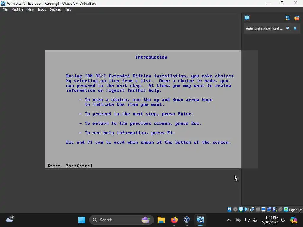The width and height of the screenshot is (303, 227).
Task: Click the display monitor status icon
Action: [263, 210]
